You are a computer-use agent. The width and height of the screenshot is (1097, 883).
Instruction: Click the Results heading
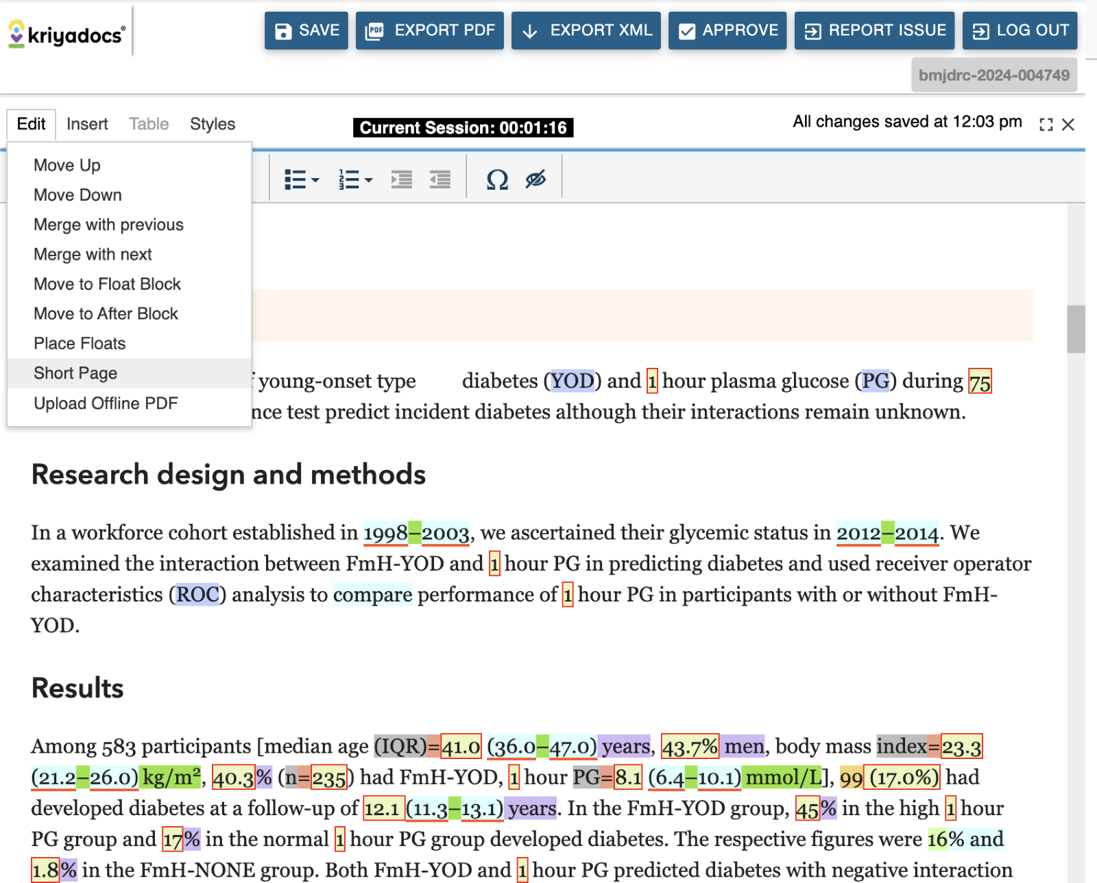pyautogui.click(x=77, y=688)
